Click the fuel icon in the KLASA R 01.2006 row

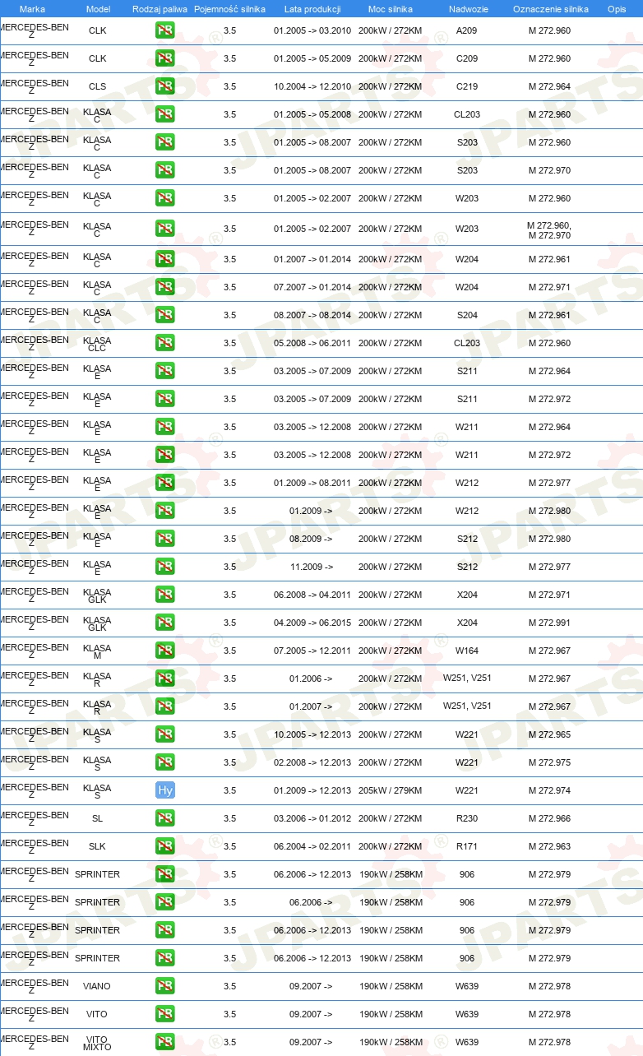164,679
